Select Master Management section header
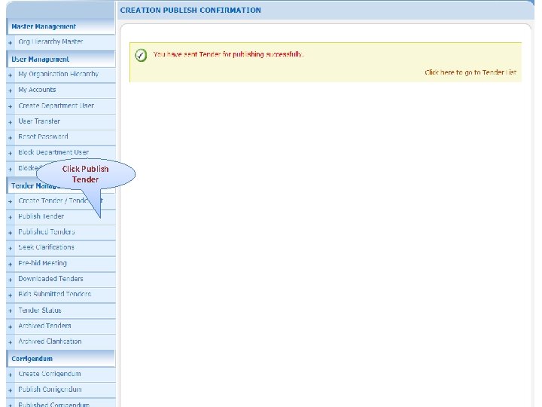Screen dimensions: 542x407 44,26
